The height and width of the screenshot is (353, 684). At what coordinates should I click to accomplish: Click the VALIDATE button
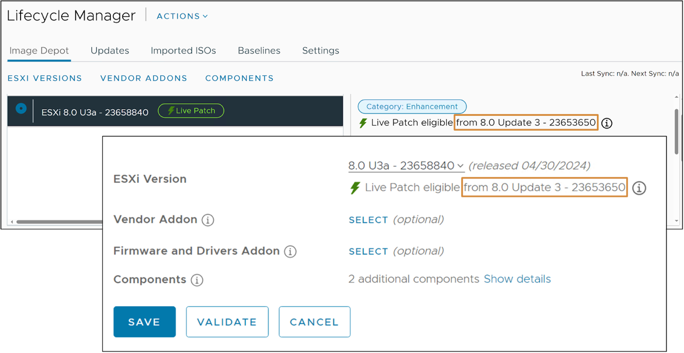click(227, 322)
